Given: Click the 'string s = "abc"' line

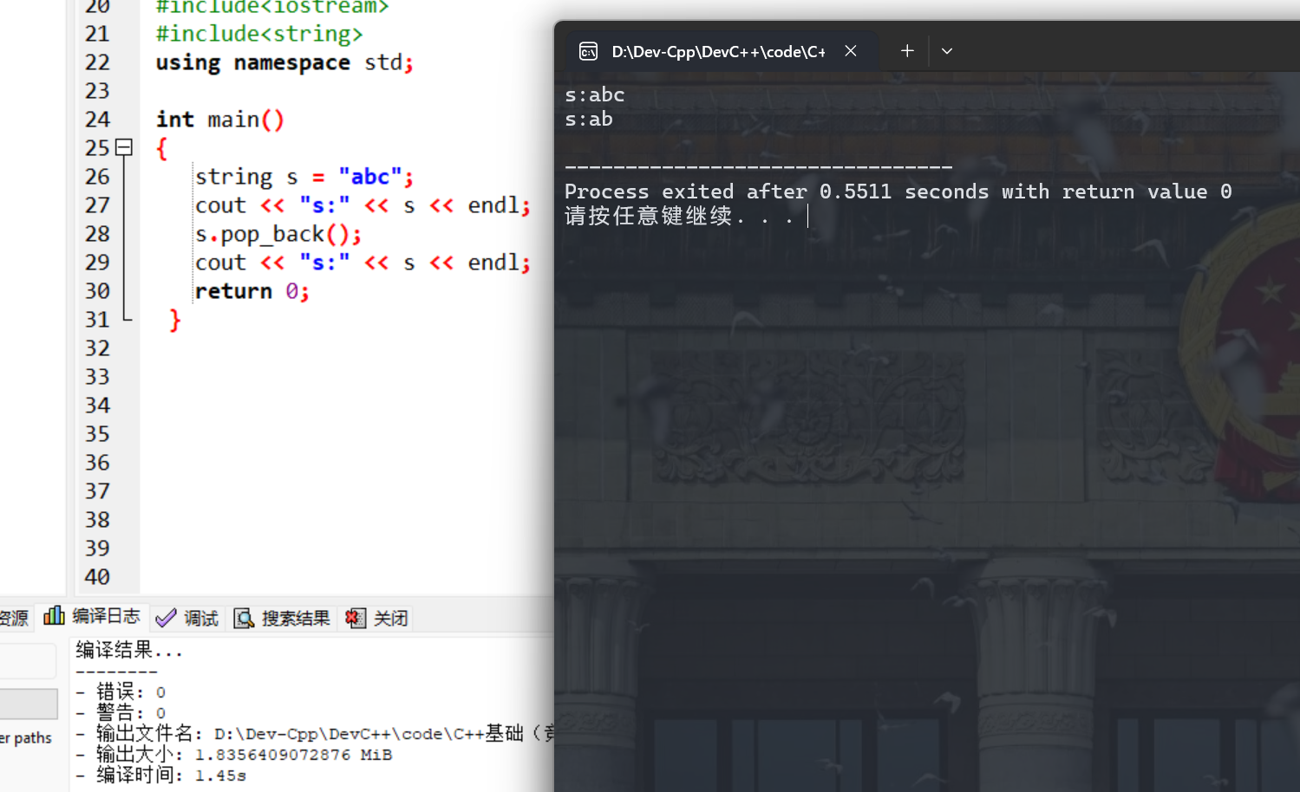Looking at the screenshot, I should (x=304, y=177).
